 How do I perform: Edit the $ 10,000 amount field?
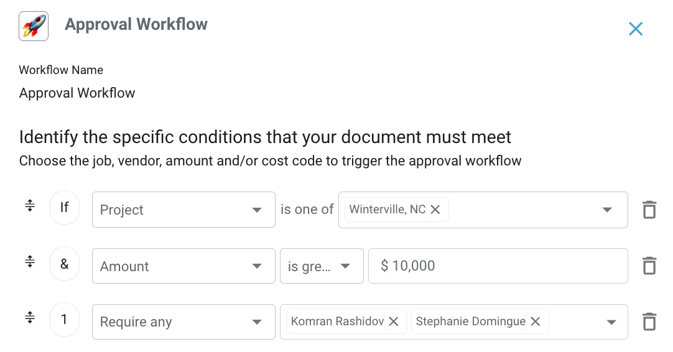pos(498,266)
